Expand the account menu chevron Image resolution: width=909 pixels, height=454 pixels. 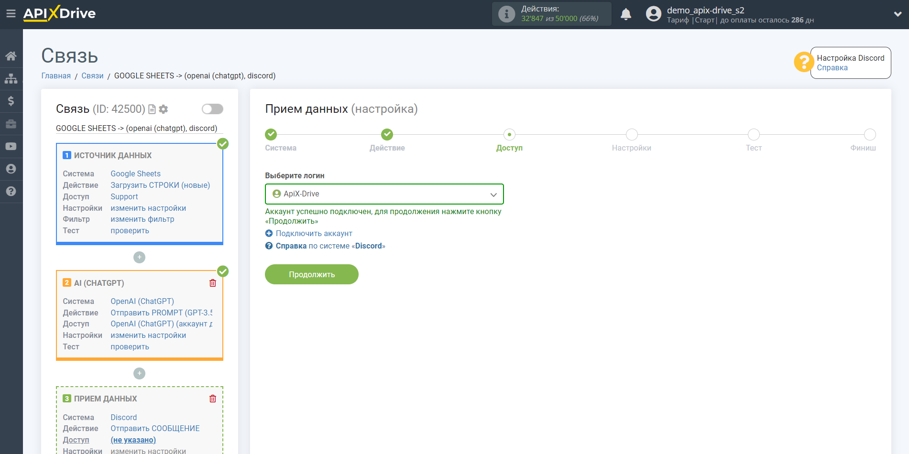[x=898, y=14]
